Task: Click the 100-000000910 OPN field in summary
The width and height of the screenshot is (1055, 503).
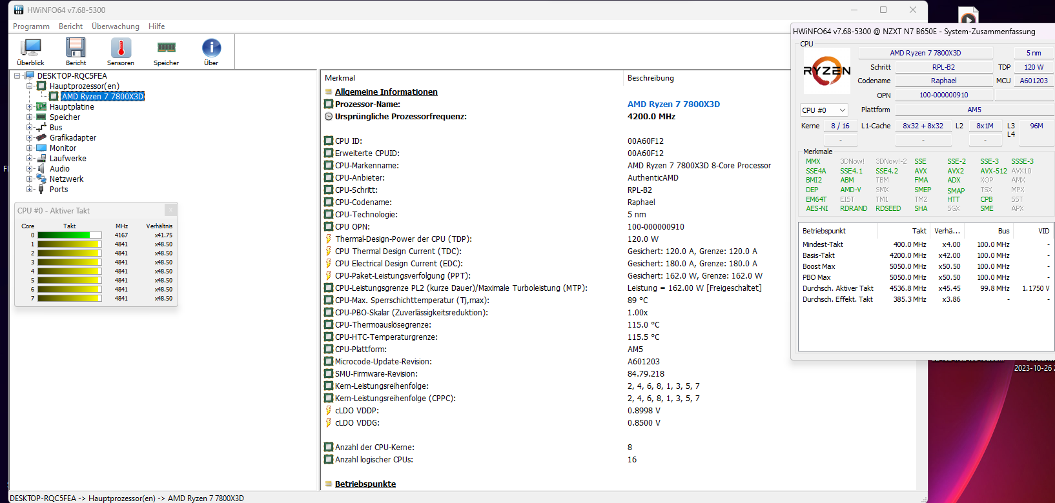Action: 944,95
